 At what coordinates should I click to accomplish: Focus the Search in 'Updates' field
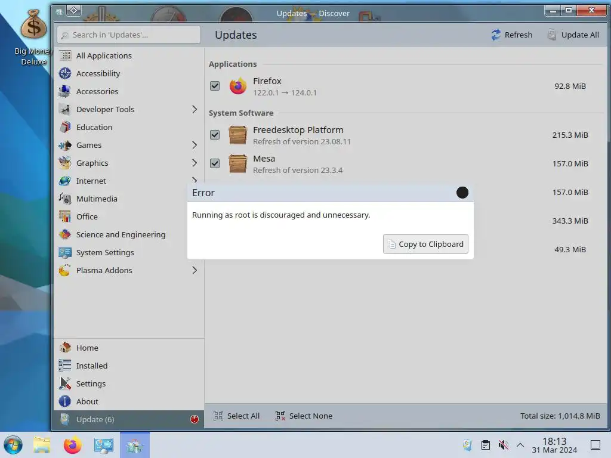pyautogui.click(x=129, y=35)
